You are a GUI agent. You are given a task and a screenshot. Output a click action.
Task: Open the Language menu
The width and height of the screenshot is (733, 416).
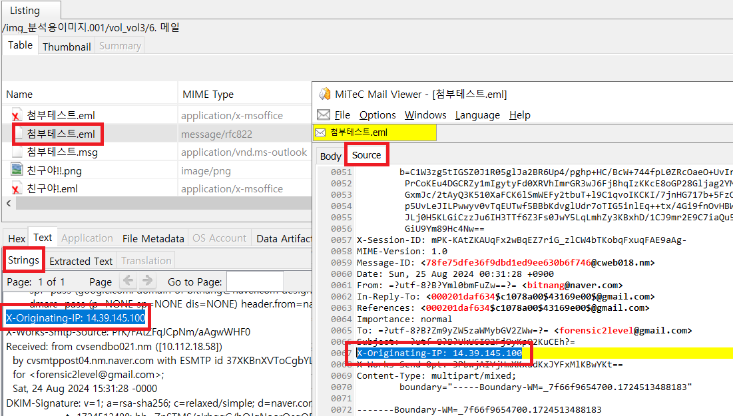point(477,115)
